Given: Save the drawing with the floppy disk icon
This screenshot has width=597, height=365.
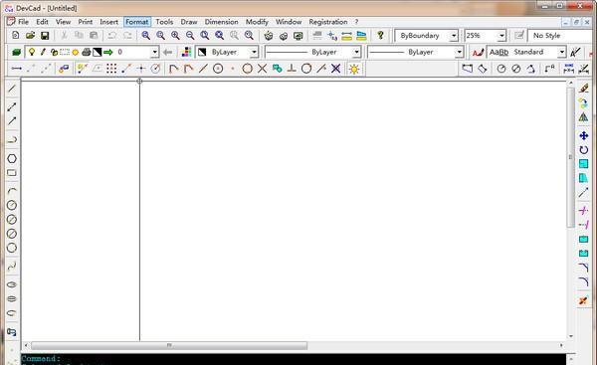Looking at the screenshot, I should (45, 36).
